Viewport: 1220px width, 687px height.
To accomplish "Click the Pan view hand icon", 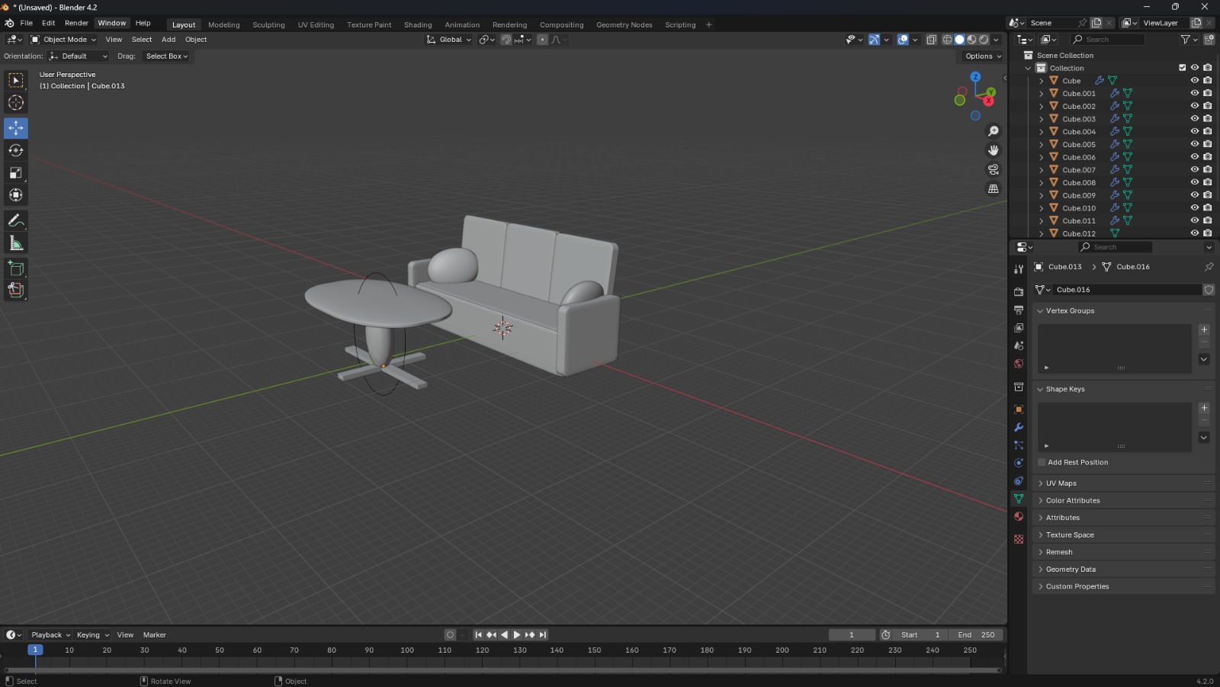I will click(994, 150).
